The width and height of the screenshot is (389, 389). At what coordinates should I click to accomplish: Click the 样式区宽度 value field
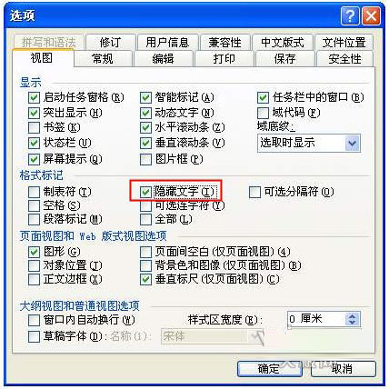coord(315,319)
